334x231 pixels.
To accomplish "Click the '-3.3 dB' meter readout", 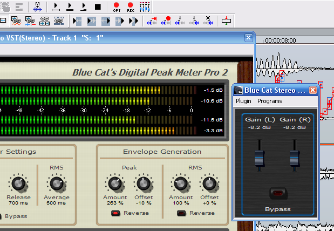I will 213,131.
